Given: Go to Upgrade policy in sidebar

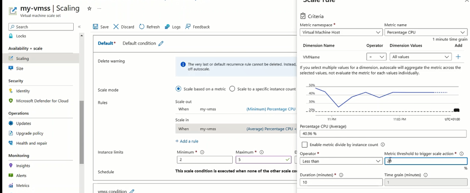Looking at the screenshot, I should tap(30, 133).
